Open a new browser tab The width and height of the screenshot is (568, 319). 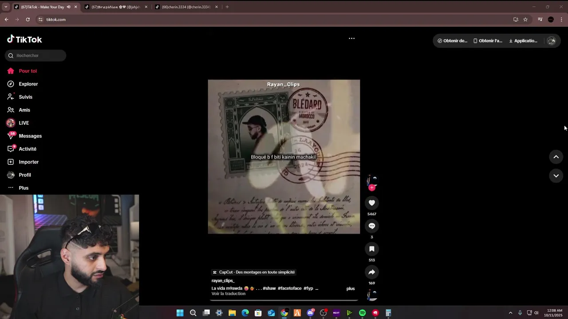(227, 7)
